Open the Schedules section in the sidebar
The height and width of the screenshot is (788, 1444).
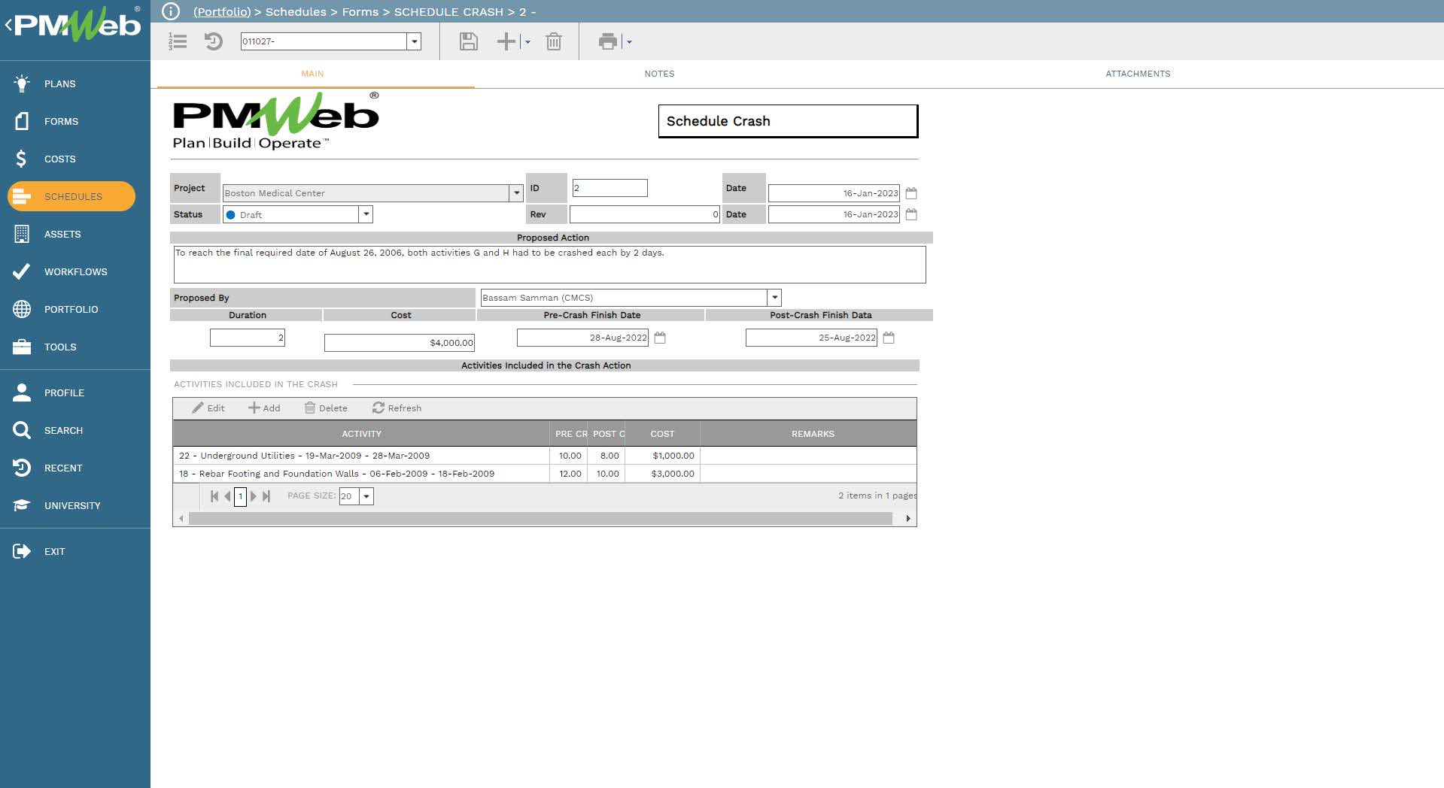[71, 196]
